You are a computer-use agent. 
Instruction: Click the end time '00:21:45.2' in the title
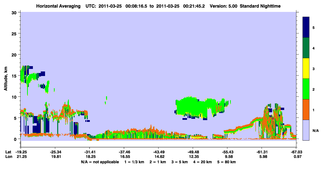194,6
